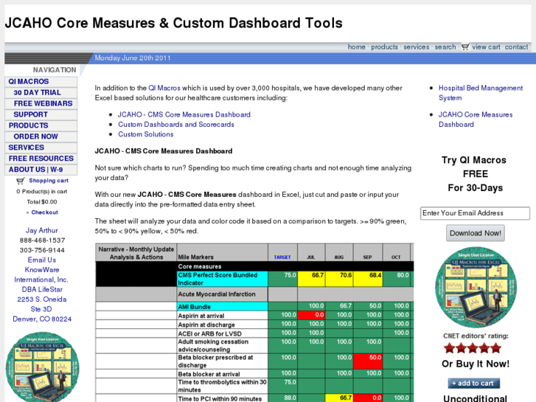This screenshot has height=402, width=536.
Task: Select 30 DAY TRIAL in the navigation sidebar
Action: pyautogui.click(x=41, y=93)
